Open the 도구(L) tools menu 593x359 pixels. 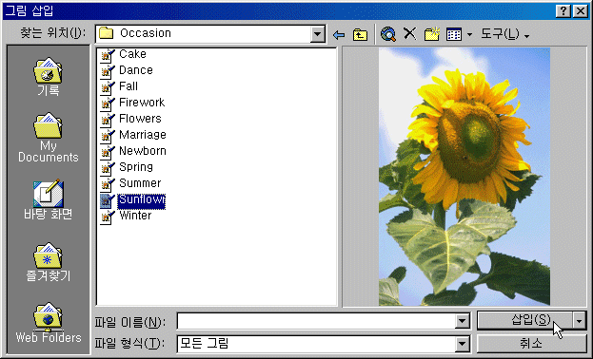[504, 34]
